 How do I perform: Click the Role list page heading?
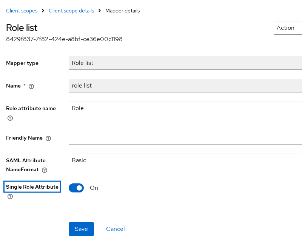22,28
